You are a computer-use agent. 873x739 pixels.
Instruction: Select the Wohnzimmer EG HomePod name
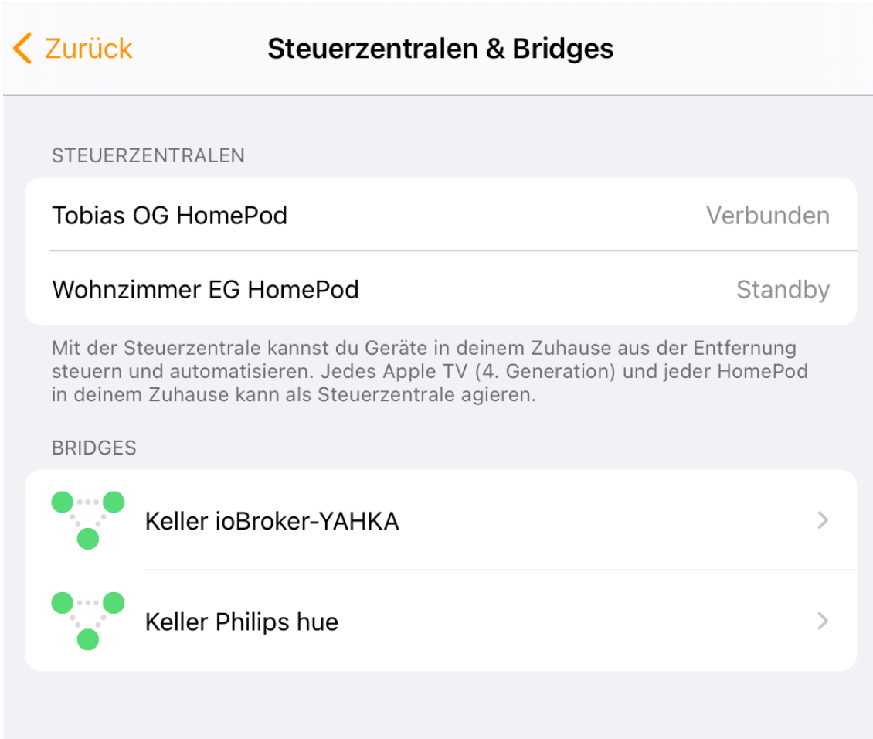206,290
